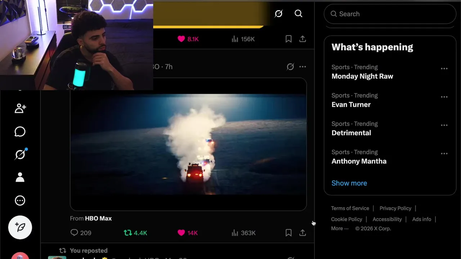Open Anthony Mantha trending topic
Image resolution: width=461 pixels, height=259 pixels.
pyautogui.click(x=359, y=161)
